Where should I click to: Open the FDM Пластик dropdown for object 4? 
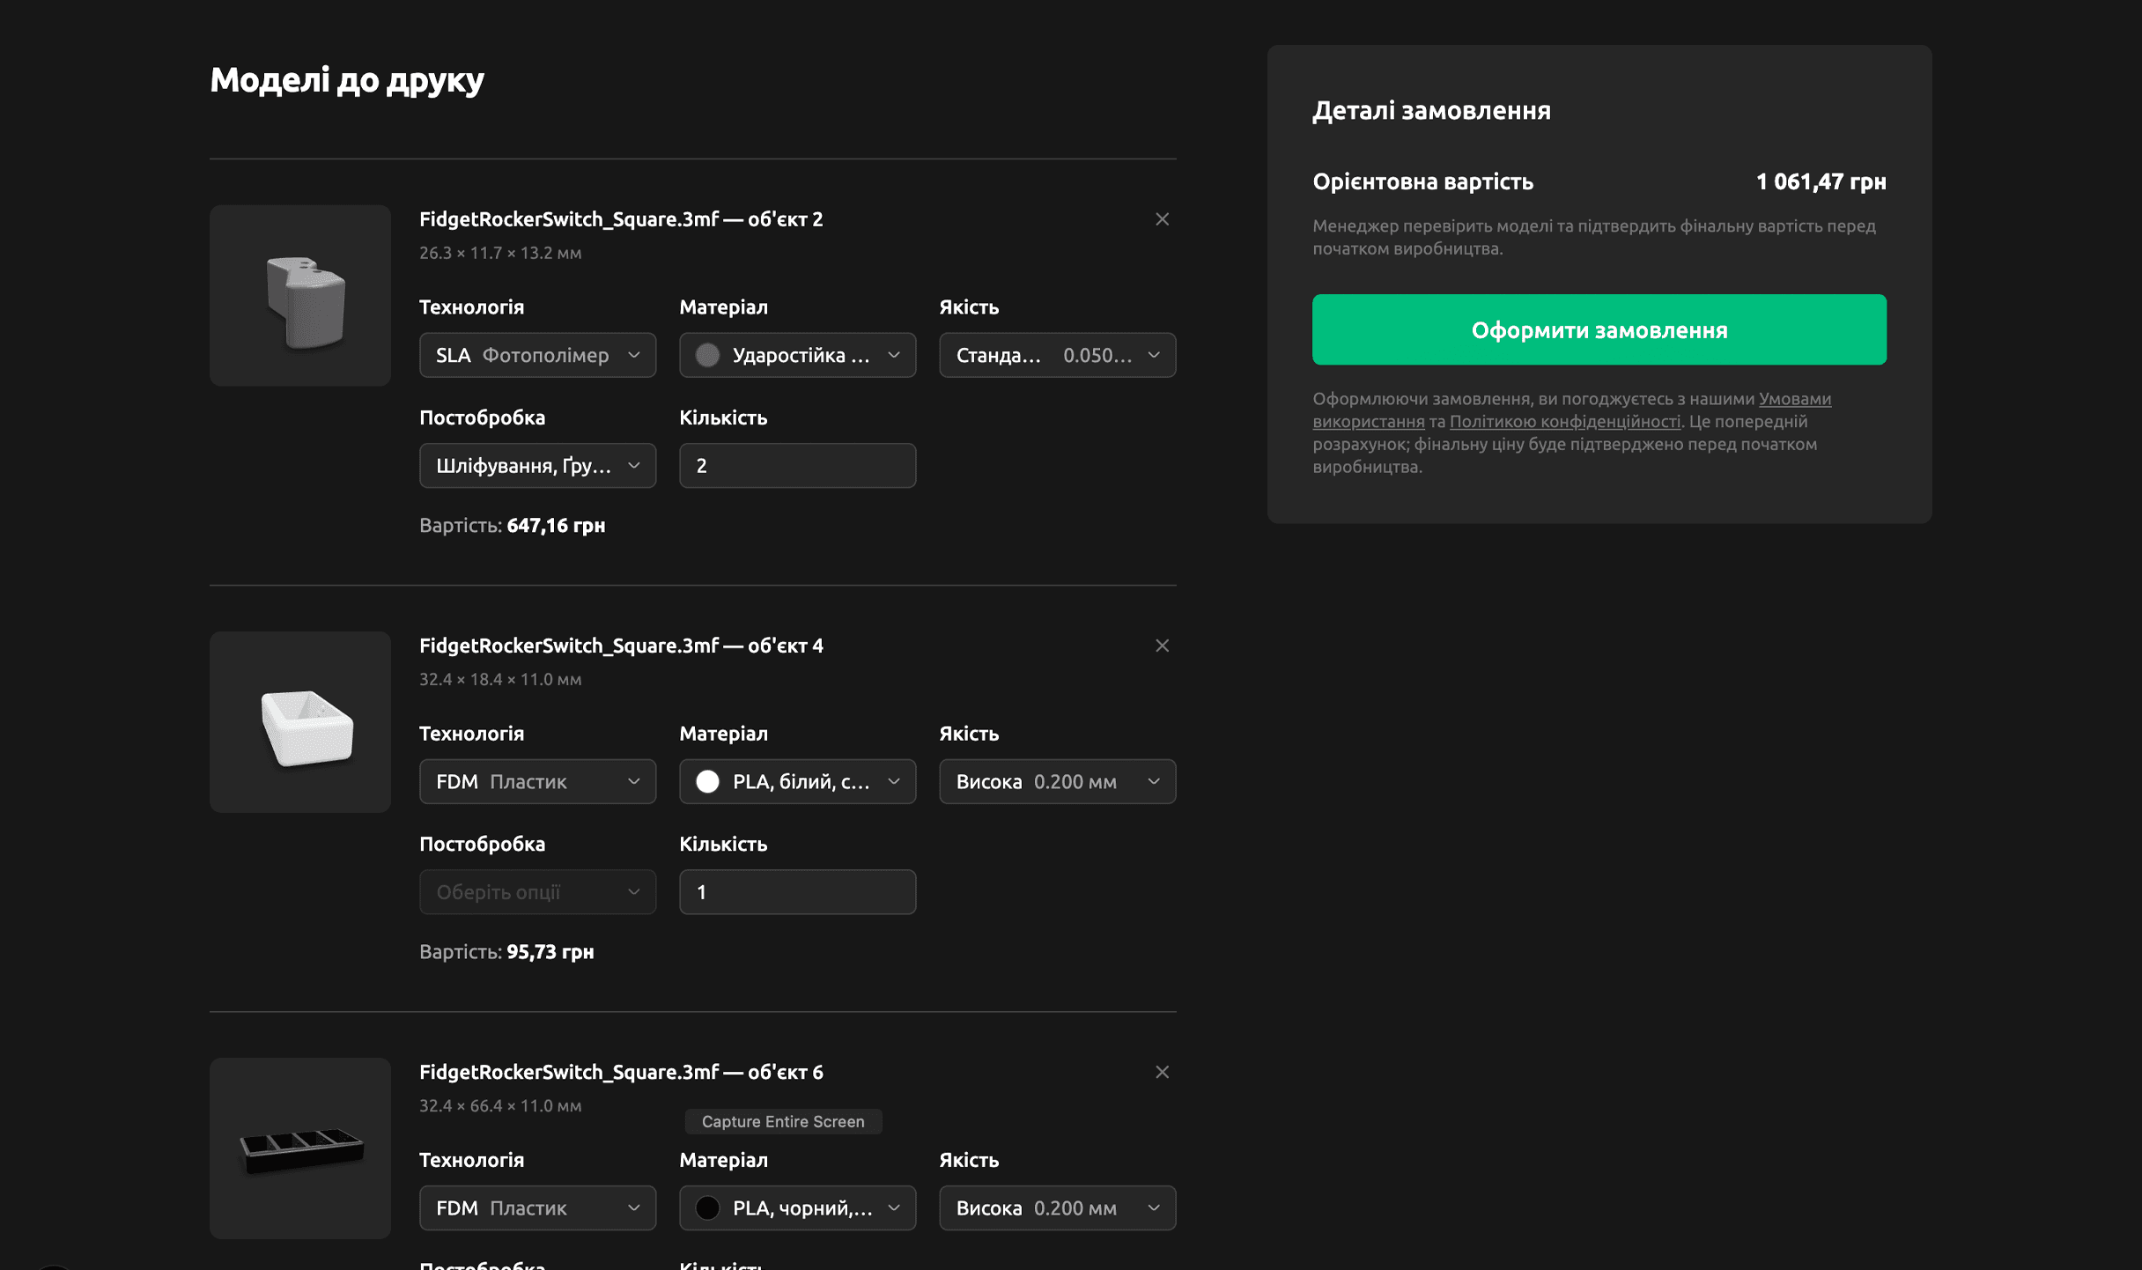[537, 781]
